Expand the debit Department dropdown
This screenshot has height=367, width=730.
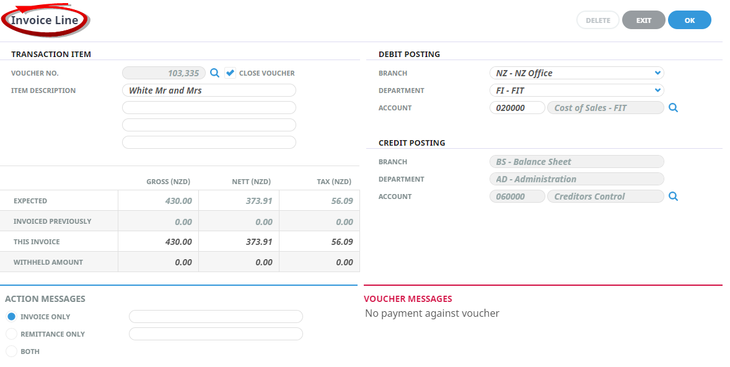click(576, 91)
